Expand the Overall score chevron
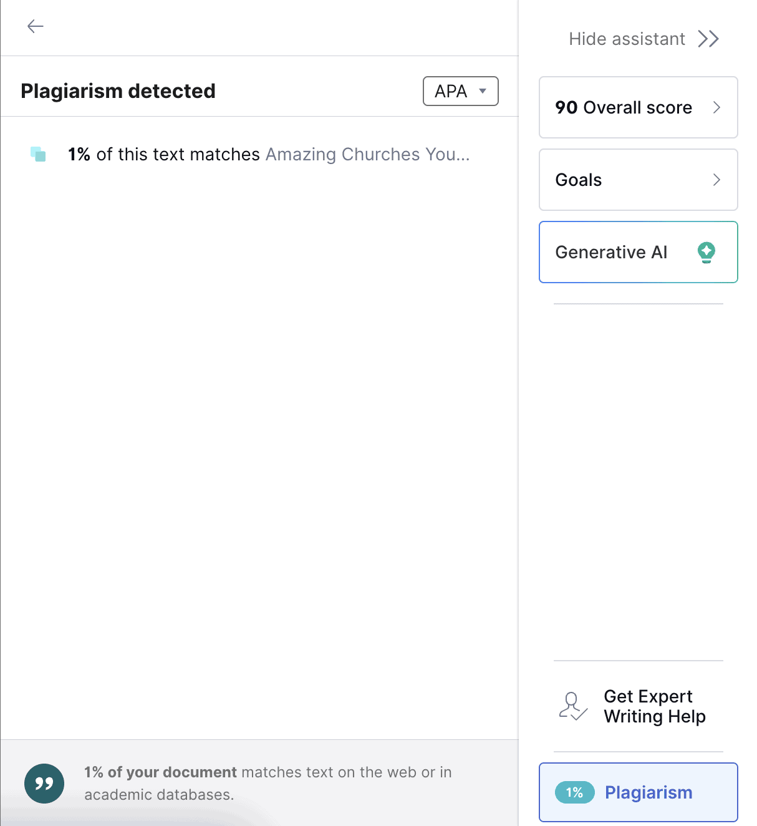The width and height of the screenshot is (757, 826). (716, 107)
